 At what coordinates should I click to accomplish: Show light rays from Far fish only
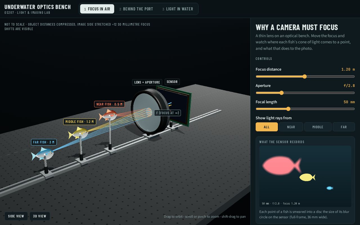click(344, 127)
